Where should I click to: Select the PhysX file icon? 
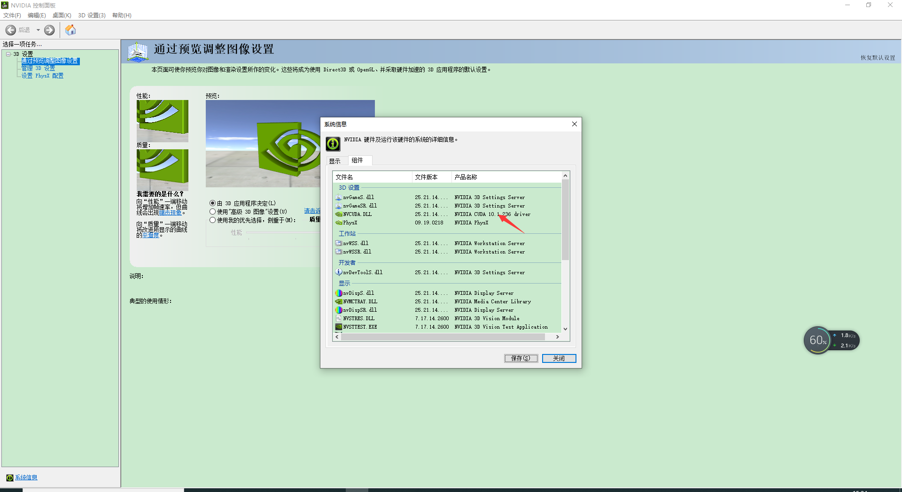(338, 223)
